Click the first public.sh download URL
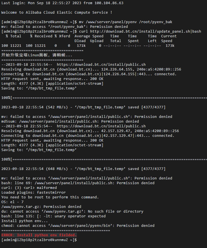The width and height of the screenshot is (207, 248). [x=101, y=65]
